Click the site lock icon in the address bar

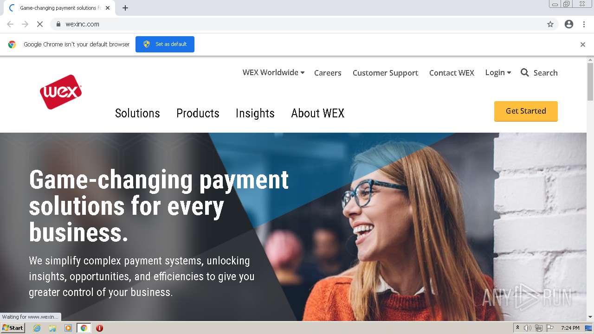point(58,24)
